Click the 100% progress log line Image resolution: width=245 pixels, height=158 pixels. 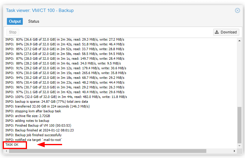(x=66, y=97)
